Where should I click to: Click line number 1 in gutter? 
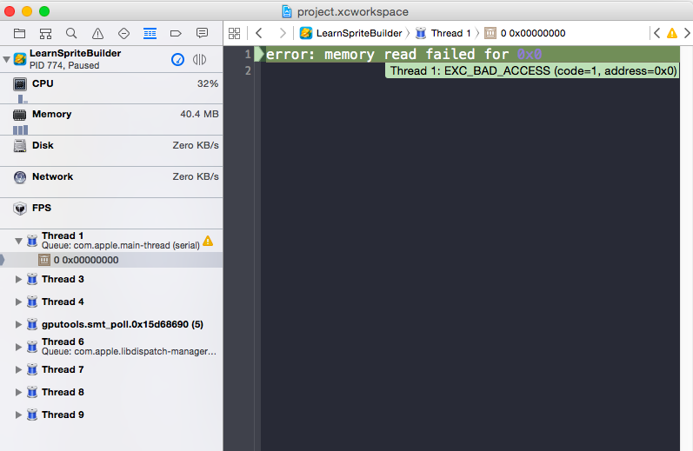pyautogui.click(x=248, y=55)
